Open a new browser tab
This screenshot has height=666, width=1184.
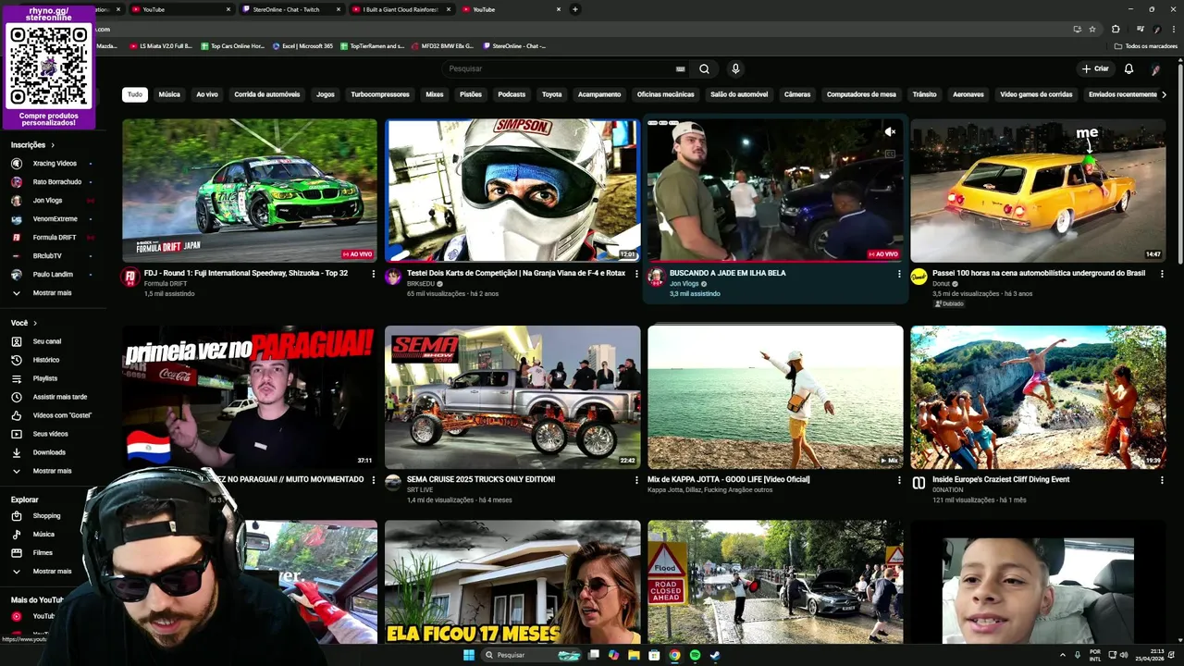(x=575, y=9)
